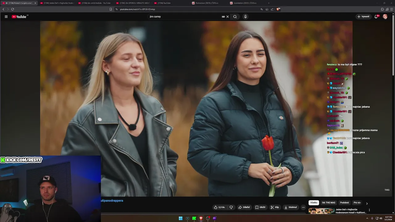395x222 pixels.
Task: Open OBS Studio from taskbar
Action: pyautogui.click(x=208, y=218)
